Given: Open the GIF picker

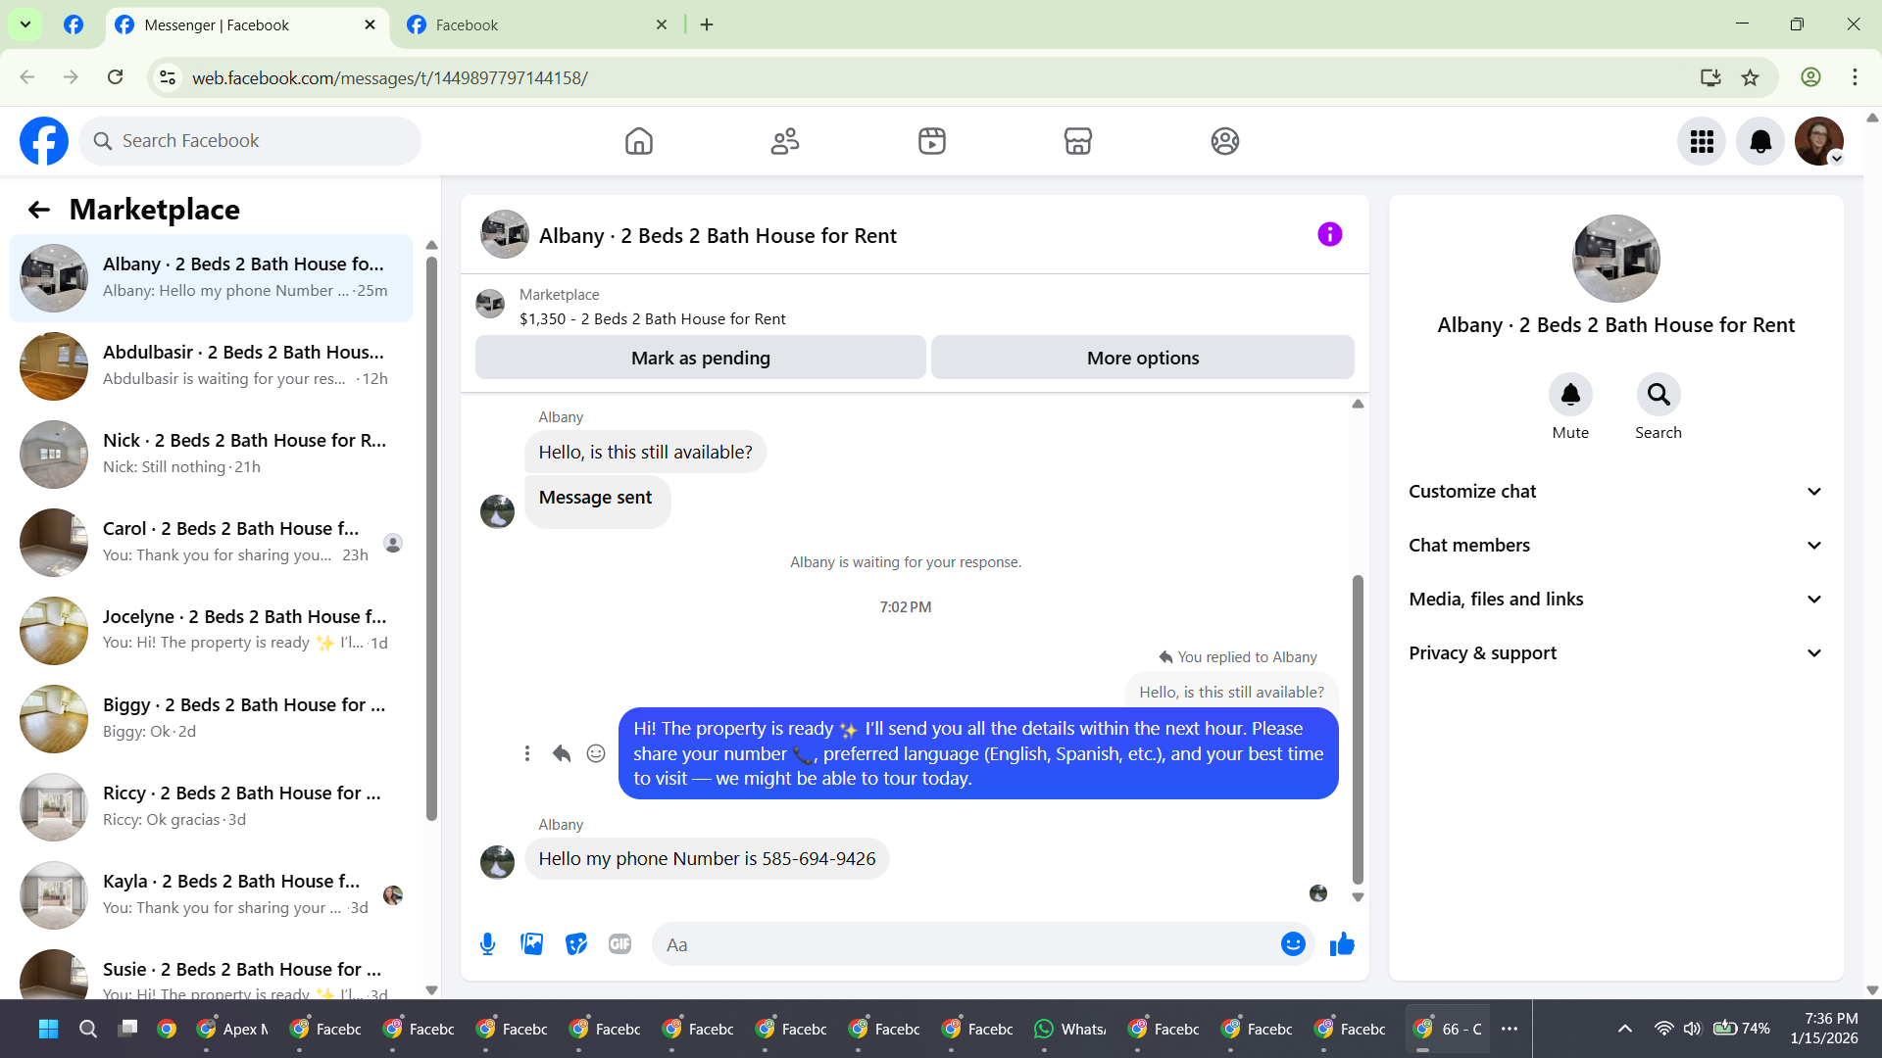Looking at the screenshot, I should tap(619, 944).
